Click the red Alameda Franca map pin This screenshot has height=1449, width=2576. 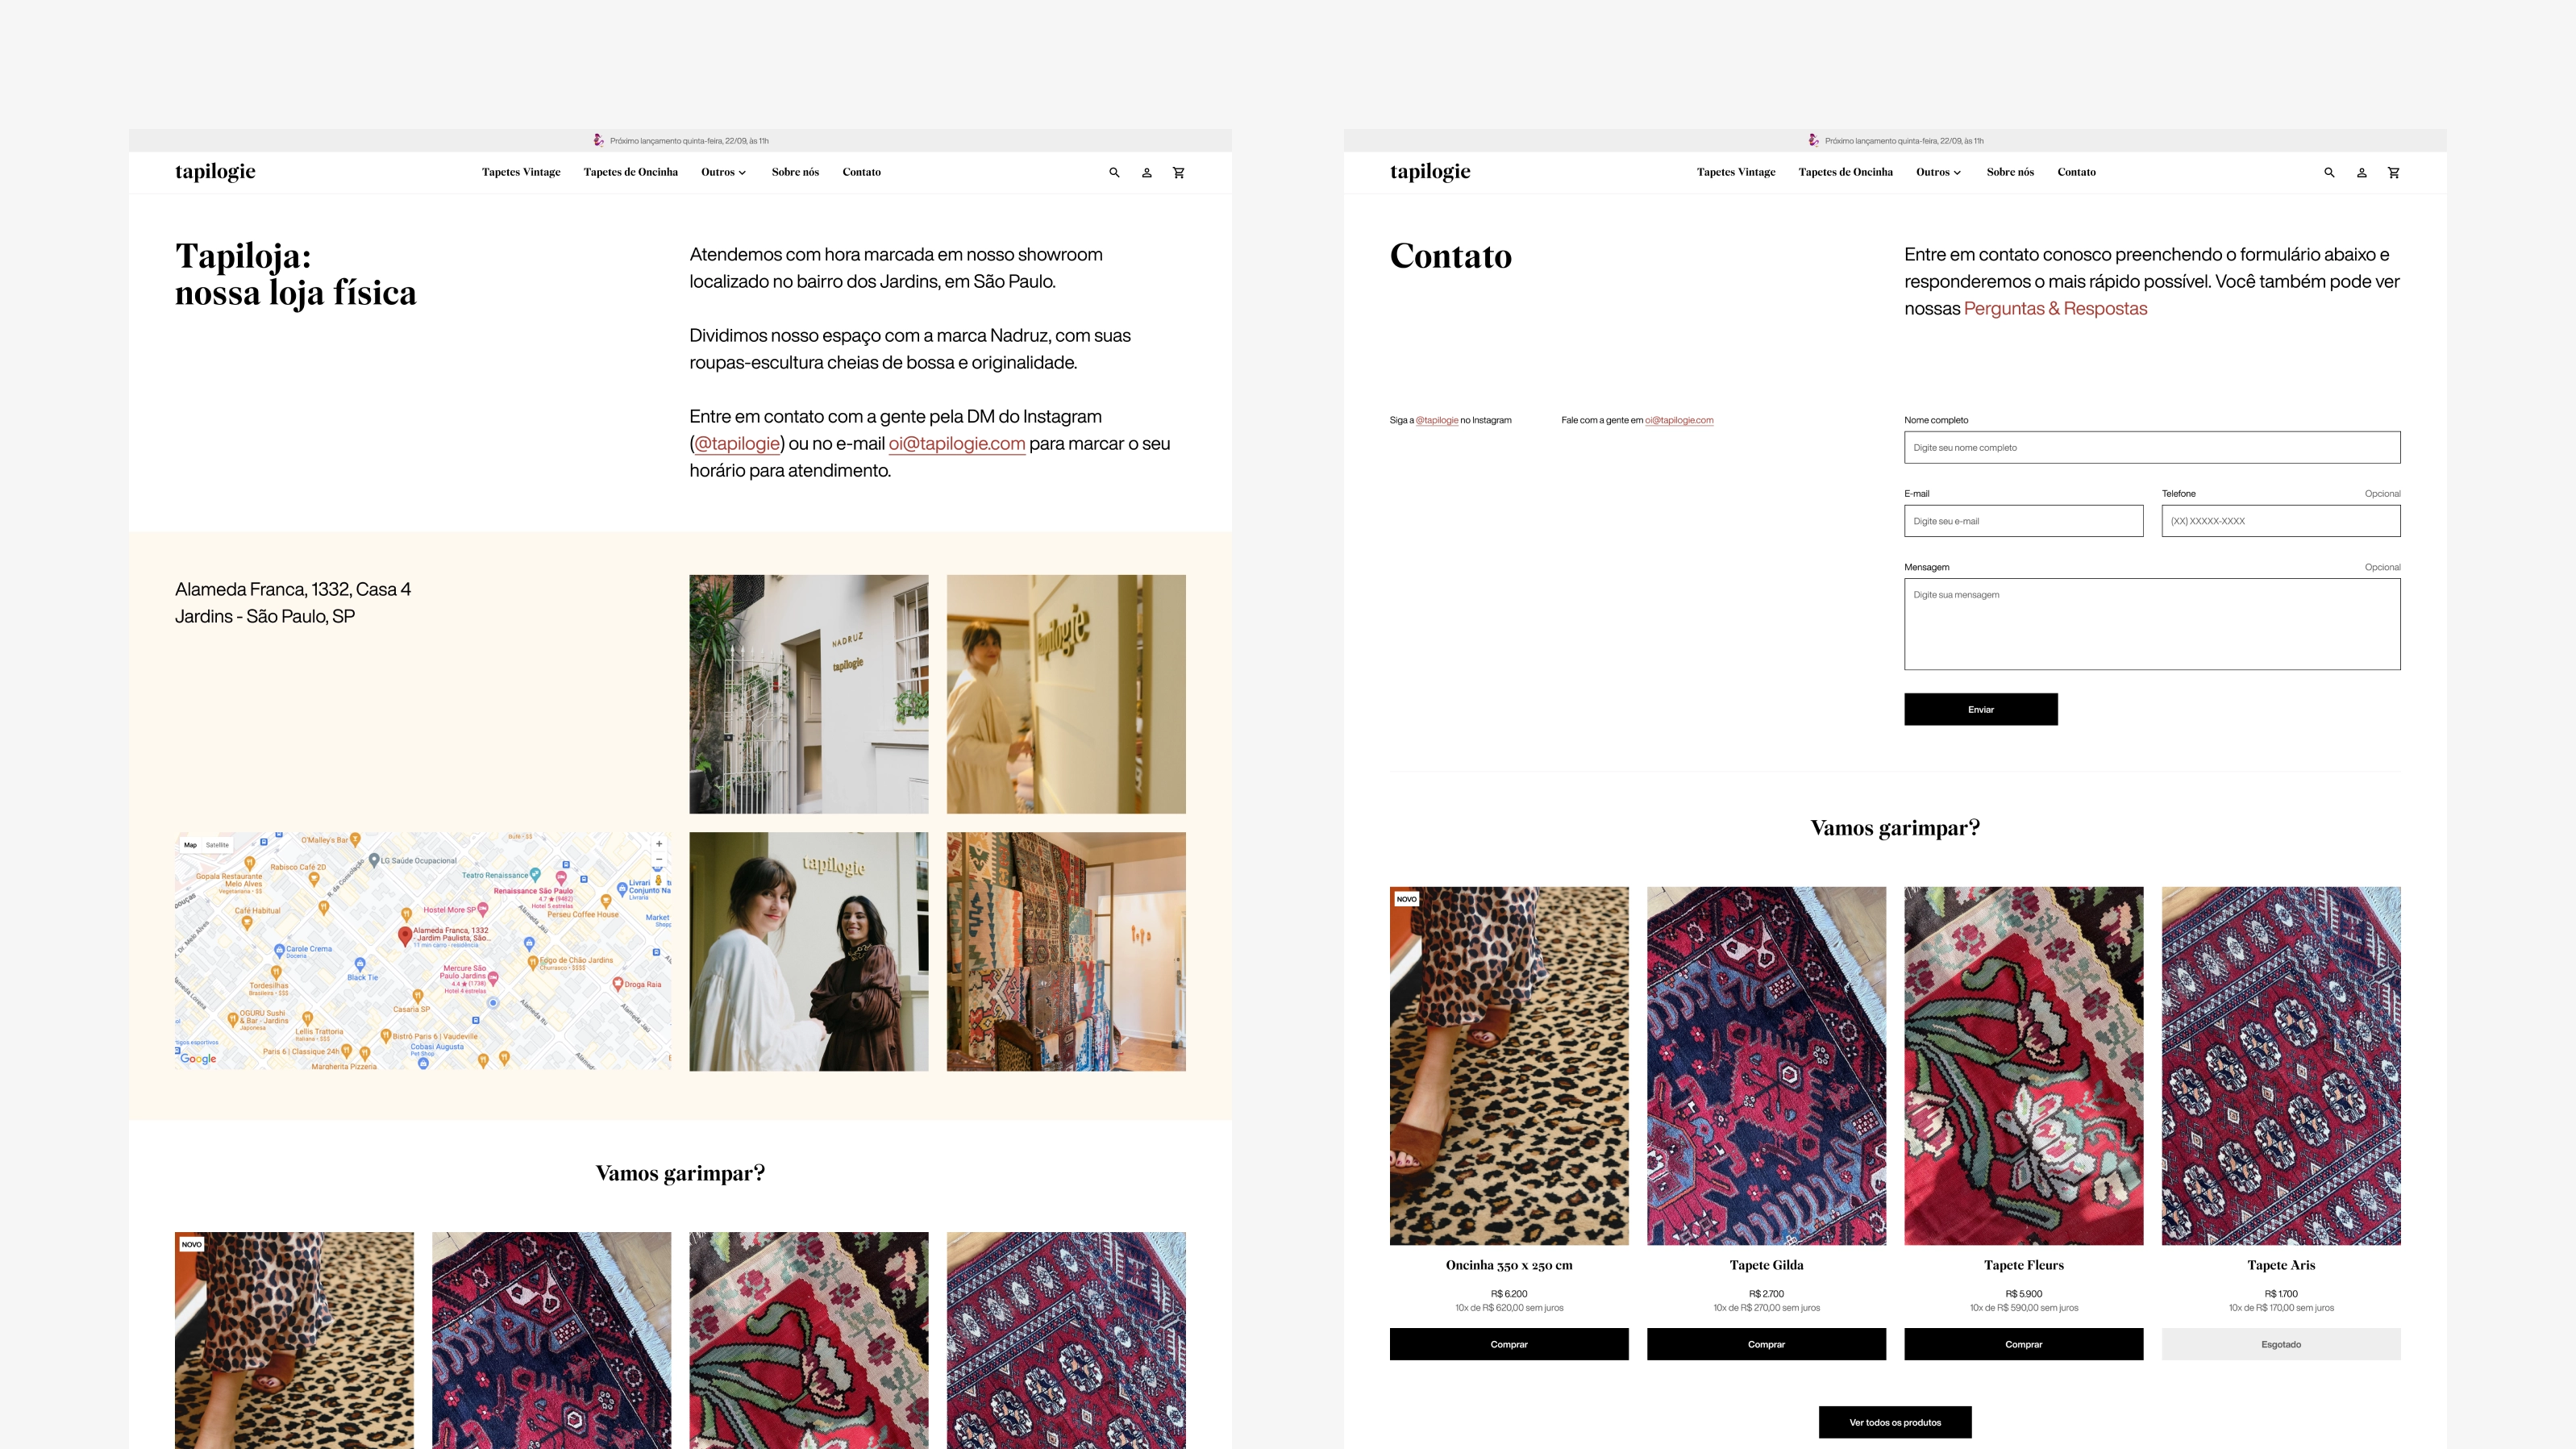coord(404,935)
